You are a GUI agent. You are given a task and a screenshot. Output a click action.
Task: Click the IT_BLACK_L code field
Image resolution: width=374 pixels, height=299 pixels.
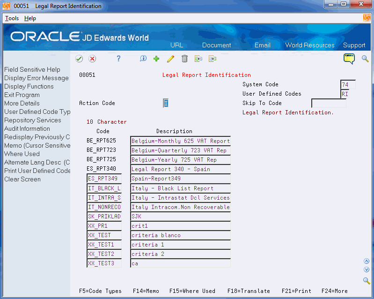tap(104, 188)
